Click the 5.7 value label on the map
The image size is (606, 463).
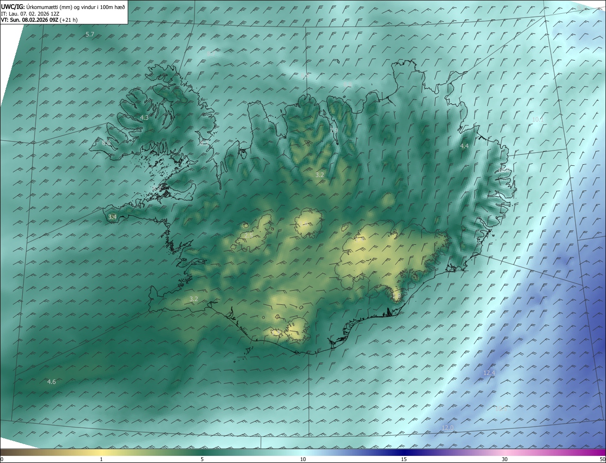(90, 35)
